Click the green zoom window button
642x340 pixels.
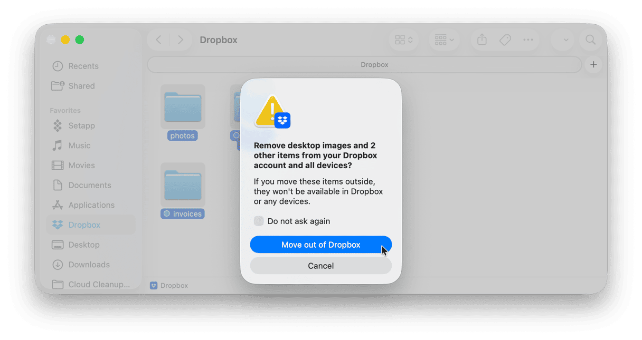(80, 40)
